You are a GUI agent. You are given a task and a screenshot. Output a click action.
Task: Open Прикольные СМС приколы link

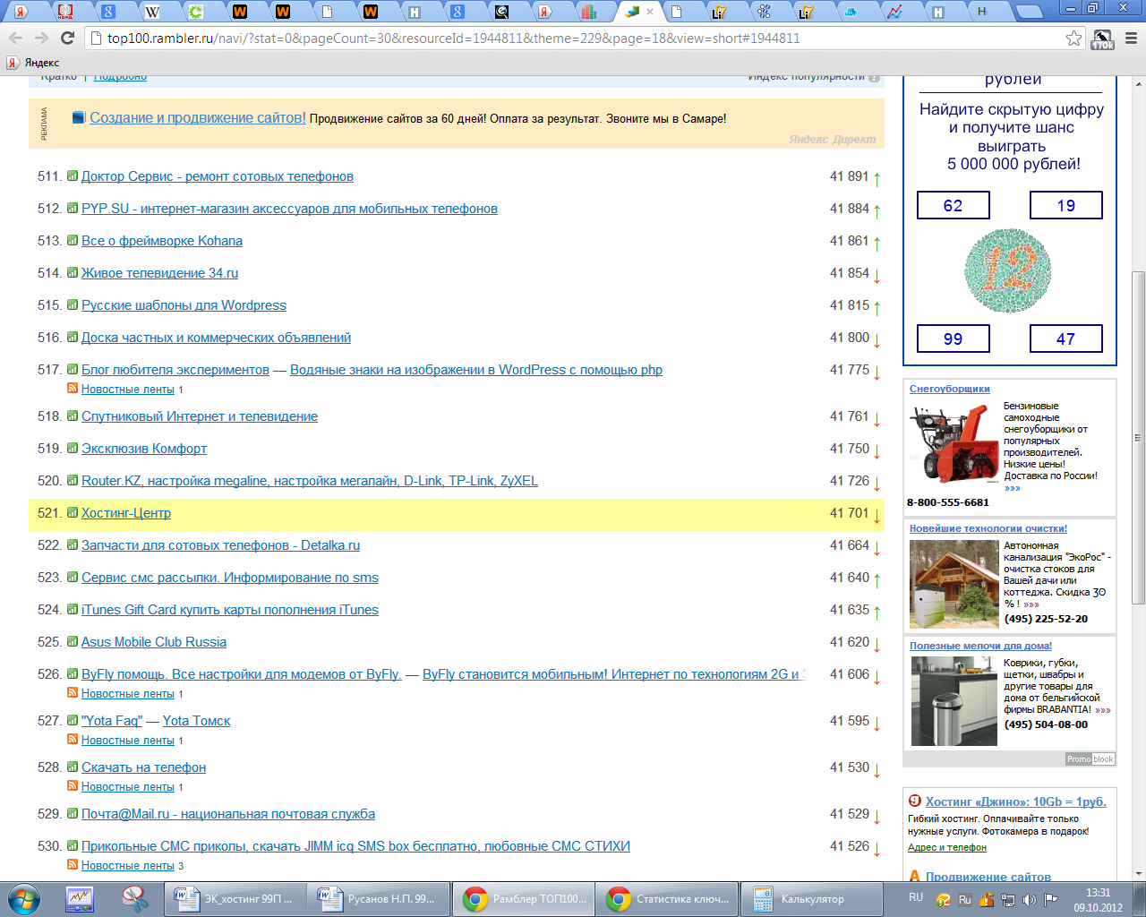point(355,846)
